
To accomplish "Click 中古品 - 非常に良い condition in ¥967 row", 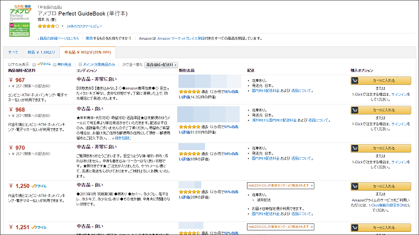I will click(x=97, y=79).
